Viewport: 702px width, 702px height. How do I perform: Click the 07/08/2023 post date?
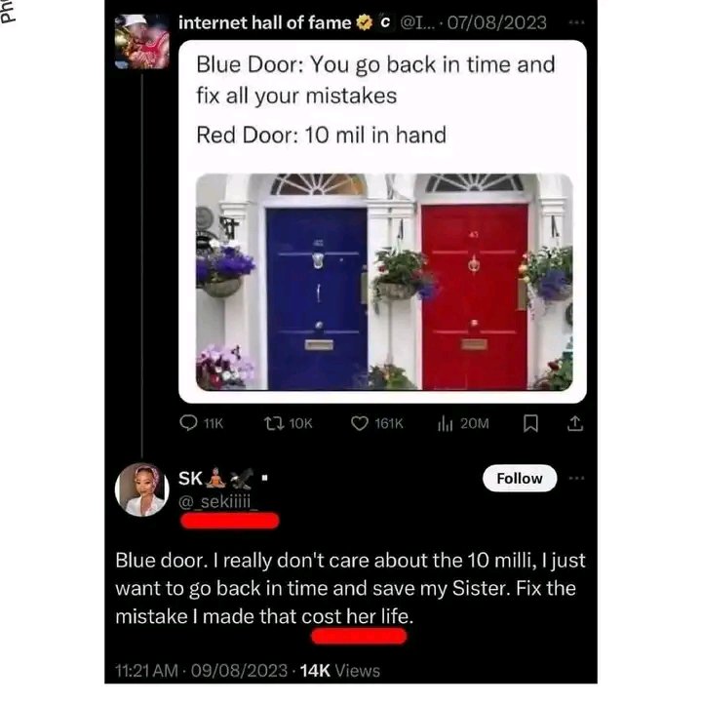click(x=497, y=22)
